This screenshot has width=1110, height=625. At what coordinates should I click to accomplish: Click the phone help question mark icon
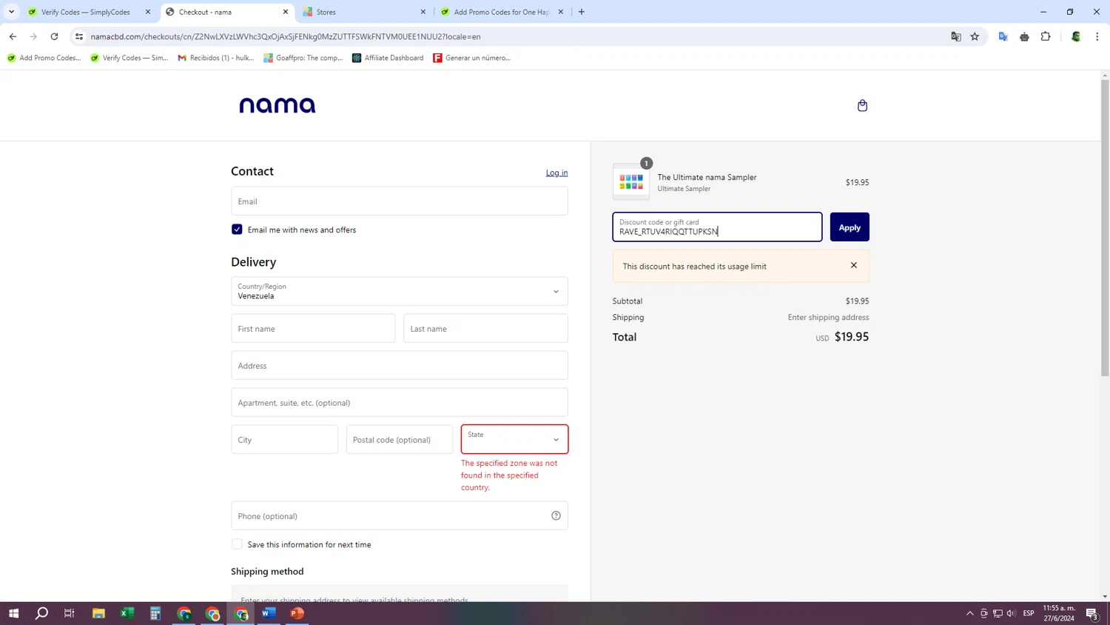click(x=556, y=515)
